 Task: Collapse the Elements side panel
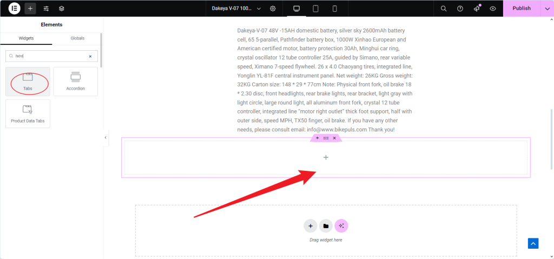coord(105,137)
